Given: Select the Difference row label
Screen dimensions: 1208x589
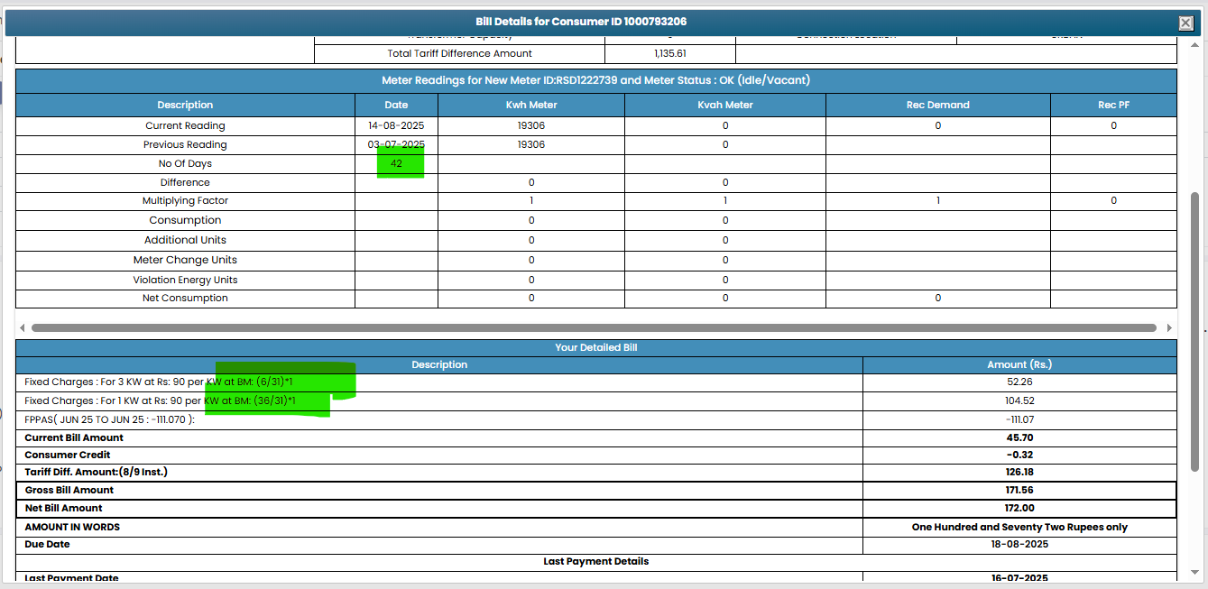Looking at the screenshot, I should pos(185,183).
